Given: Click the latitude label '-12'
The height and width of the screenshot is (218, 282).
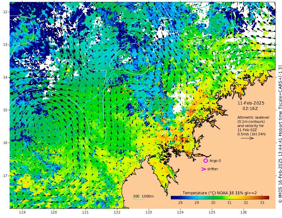Looking at the screenshot, I should click(x=5, y=12).
